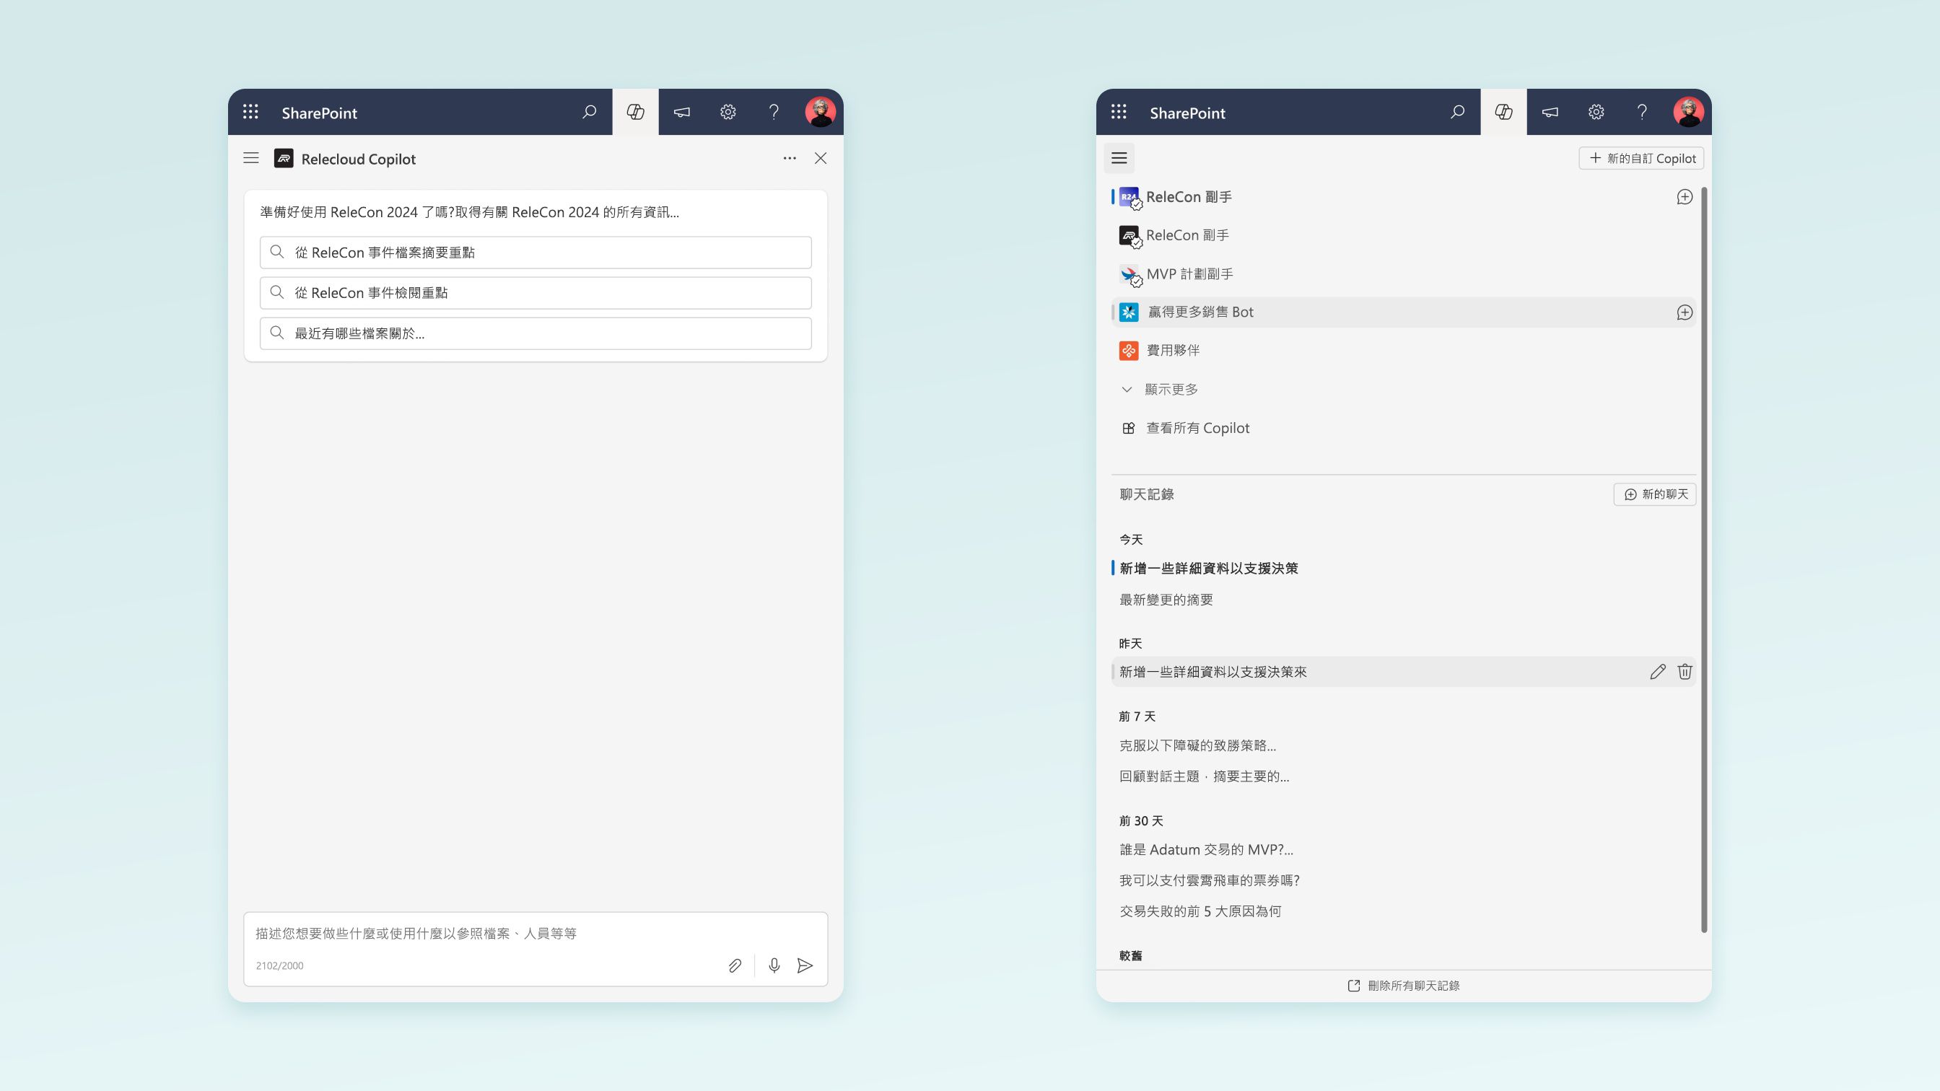Select MVP 計劃副手 copilot

click(x=1404, y=274)
